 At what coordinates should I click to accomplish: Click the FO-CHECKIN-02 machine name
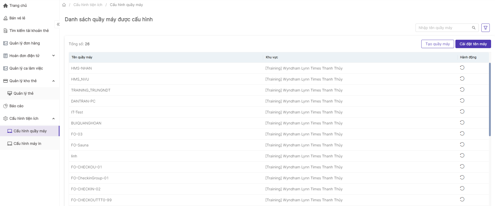86,189
